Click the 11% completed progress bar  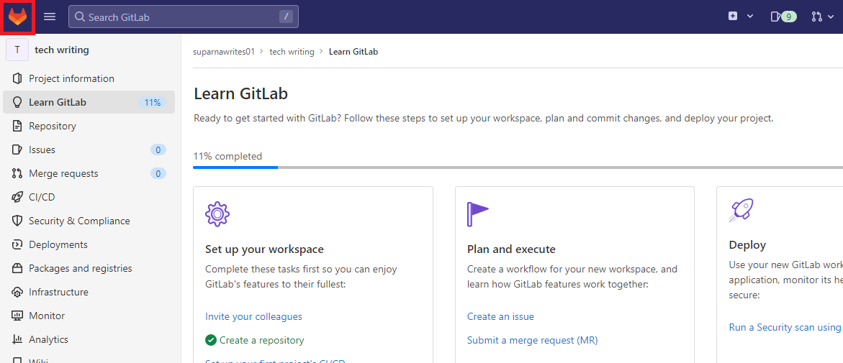pyautogui.click(x=518, y=167)
